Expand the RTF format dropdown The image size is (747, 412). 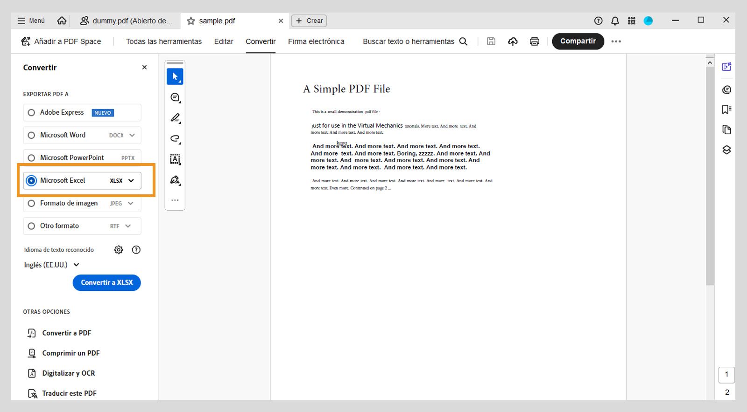point(128,226)
